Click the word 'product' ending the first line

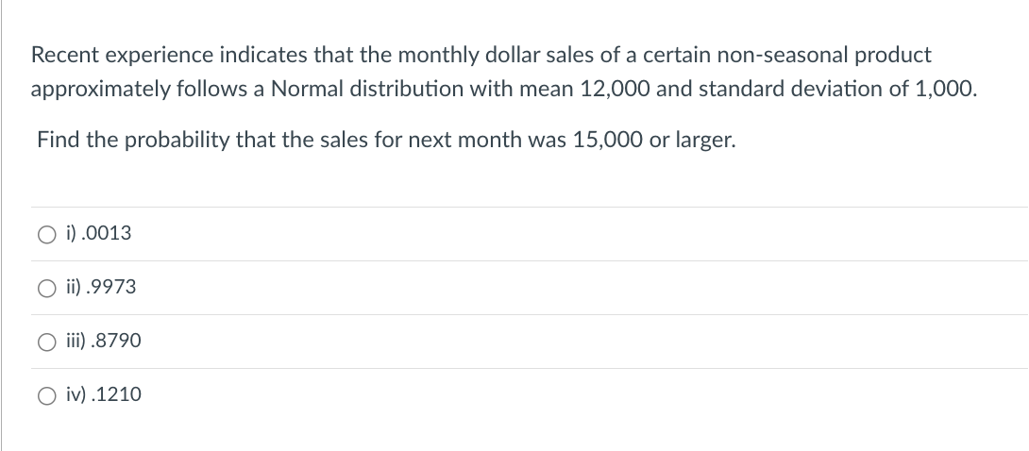coord(892,57)
